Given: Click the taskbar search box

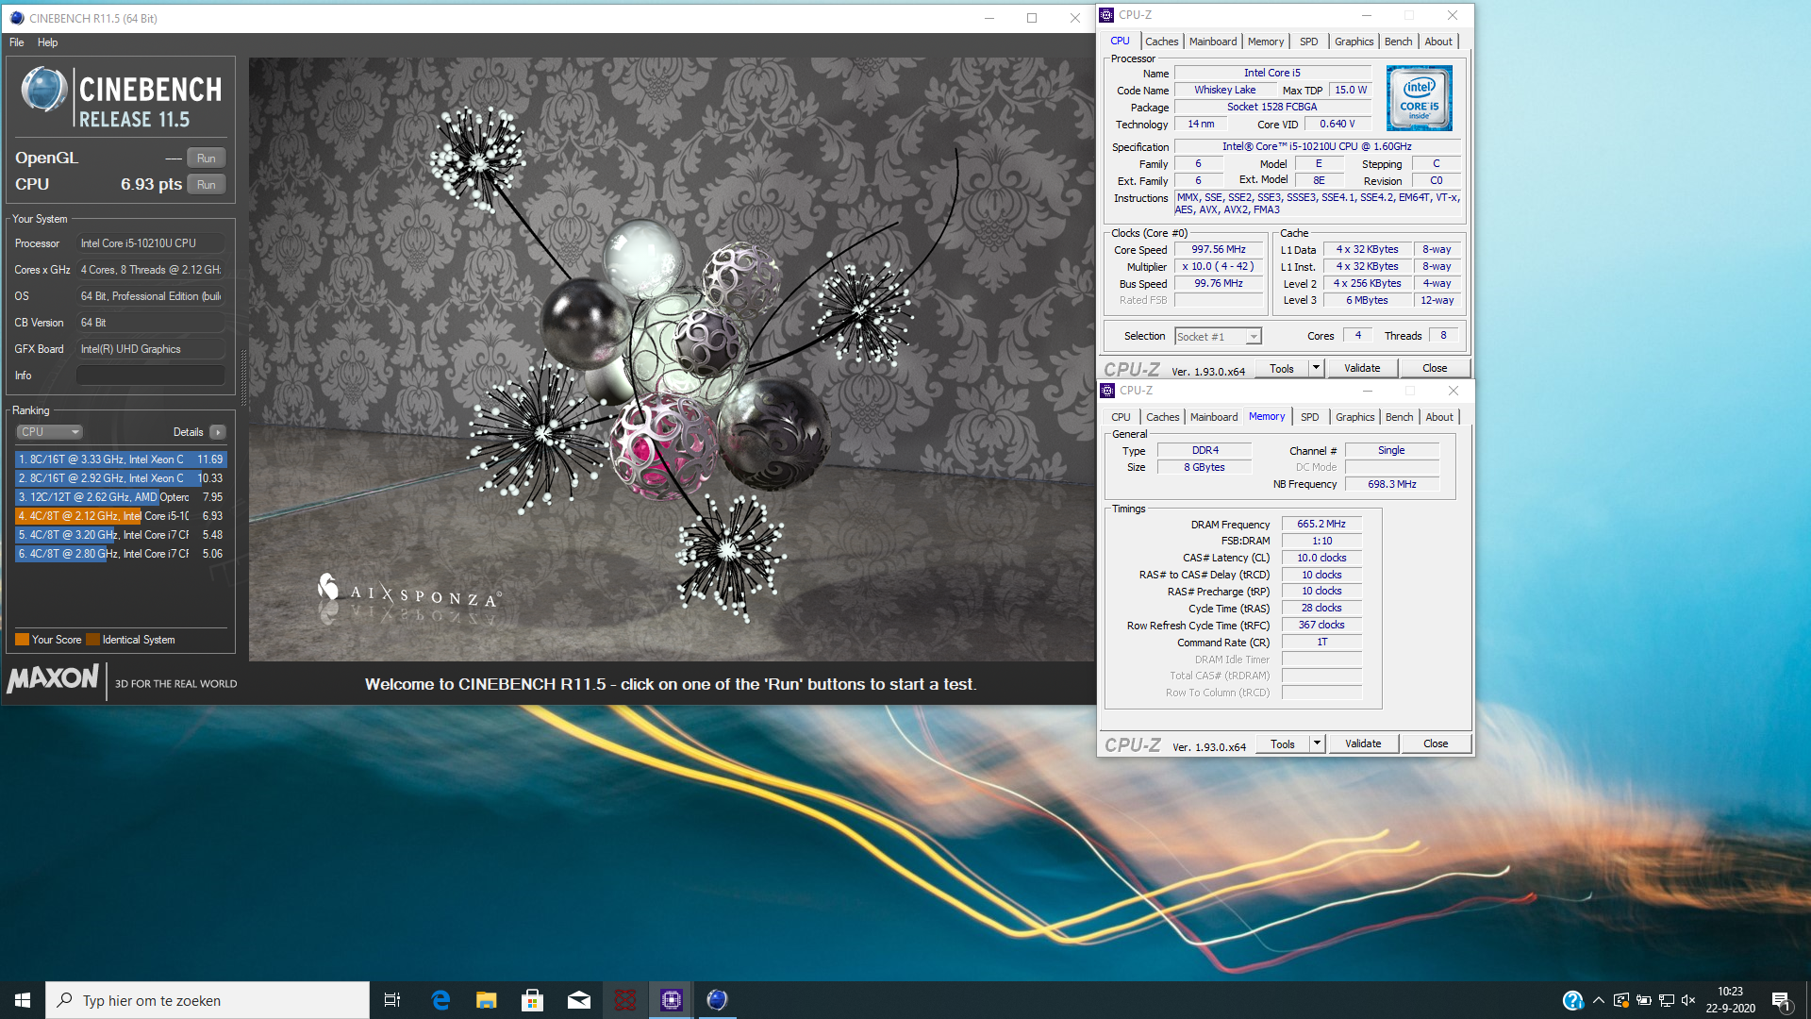Looking at the screenshot, I should tap(208, 1000).
